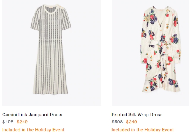
Task: Open the Printed Silk Wrap Dress image
Action: [x=150, y=53]
